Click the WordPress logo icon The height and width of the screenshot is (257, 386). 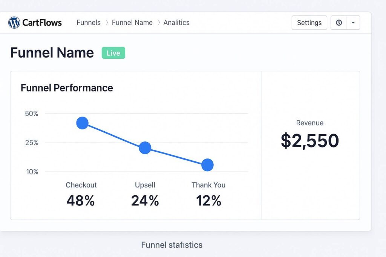(x=14, y=23)
